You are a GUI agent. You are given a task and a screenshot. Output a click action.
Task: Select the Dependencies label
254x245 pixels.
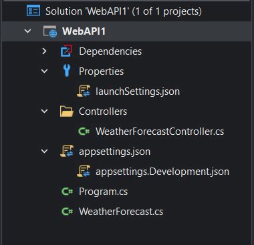(x=110, y=51)
